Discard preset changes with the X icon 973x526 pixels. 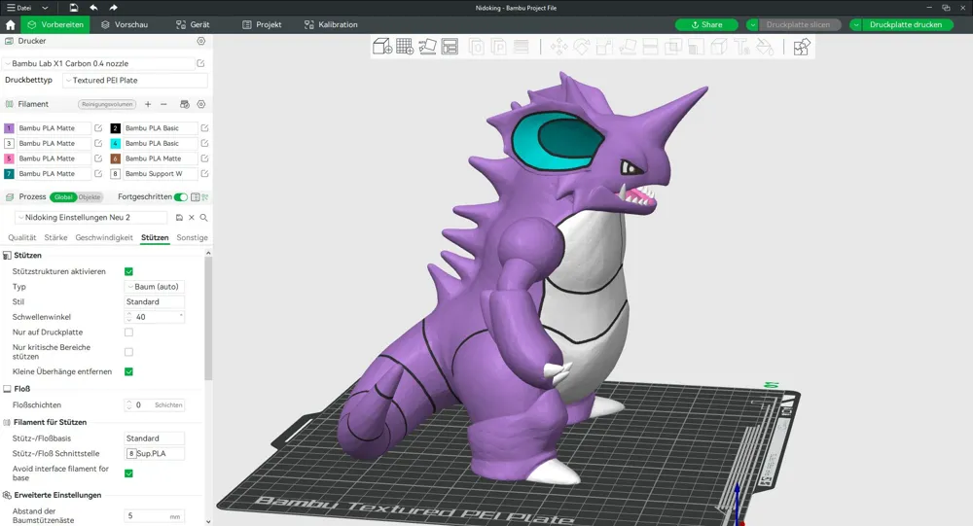point(192,218)
